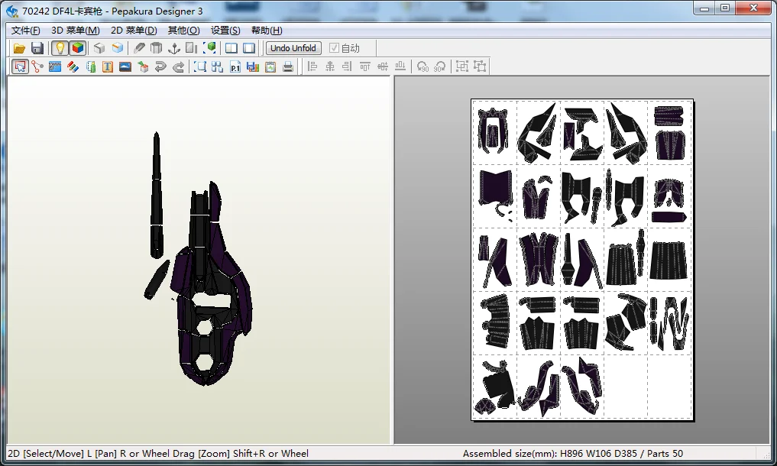Click the rotate 90 counterclockwise icon
Image resolution: width=777 pixels, height=466 pixels.
point(422,66)
